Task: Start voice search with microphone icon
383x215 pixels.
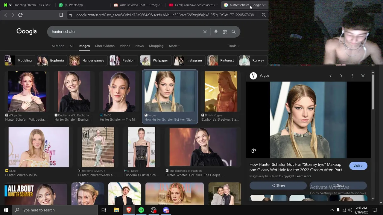Action: point(216,32)
